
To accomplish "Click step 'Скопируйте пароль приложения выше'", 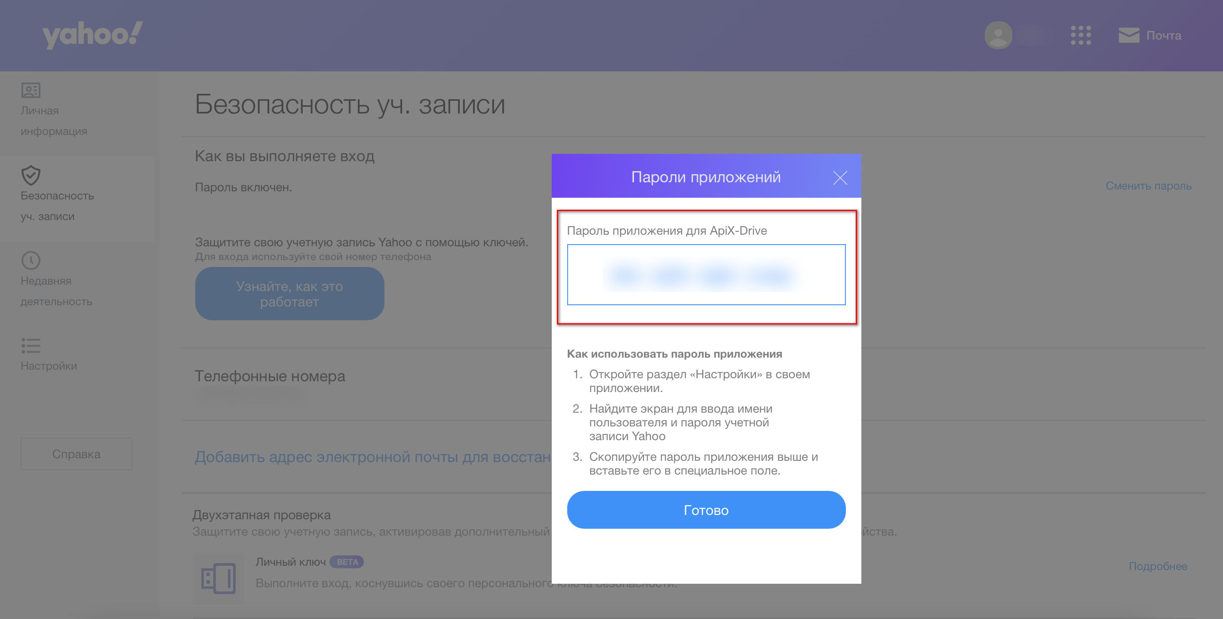I will [x=704, y=463].
